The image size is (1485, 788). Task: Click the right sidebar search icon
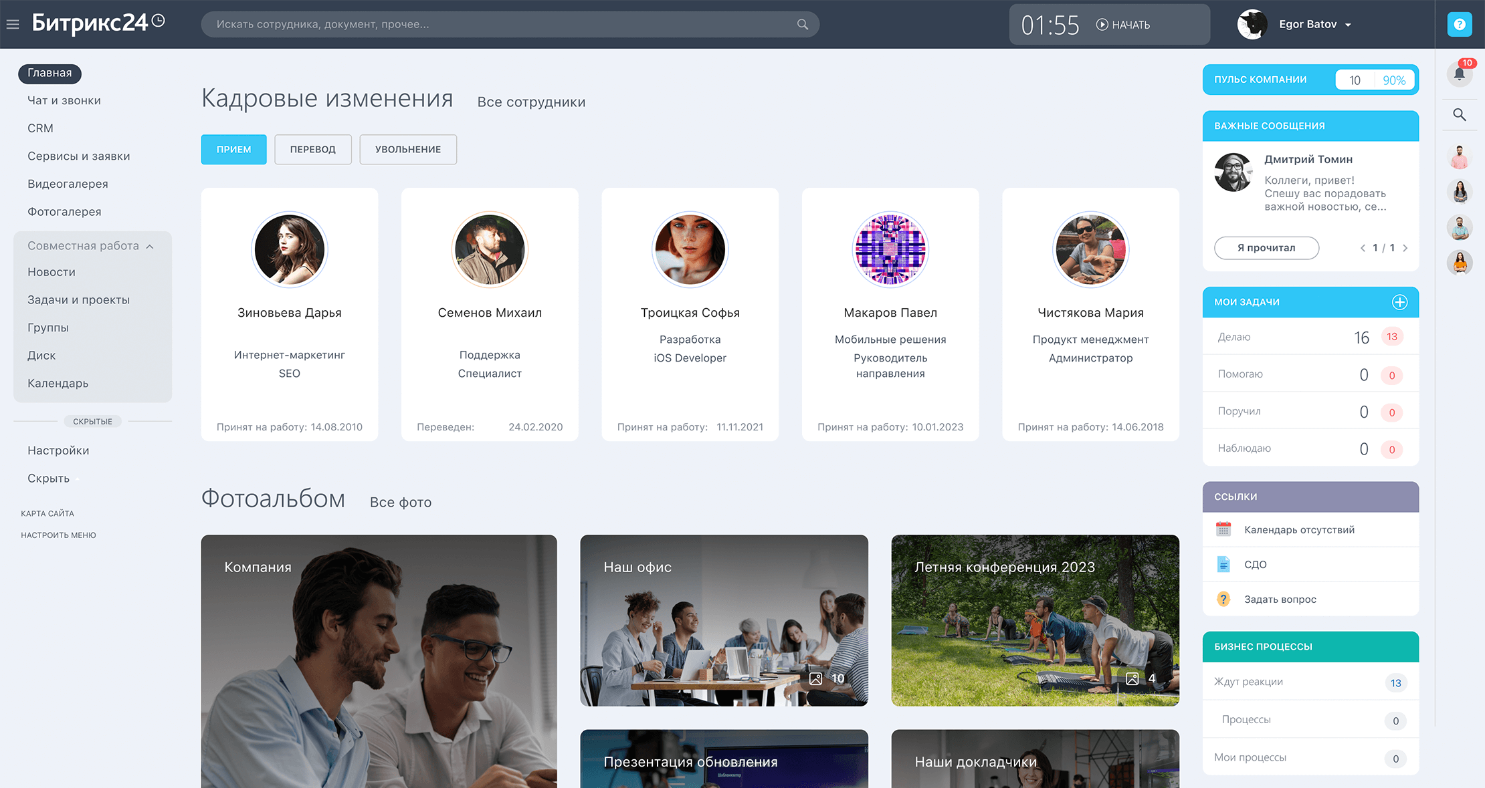(x=1460, y=115)
